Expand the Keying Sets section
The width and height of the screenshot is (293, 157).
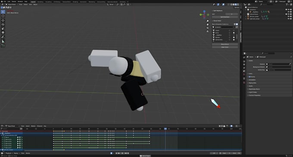(252, 83)
